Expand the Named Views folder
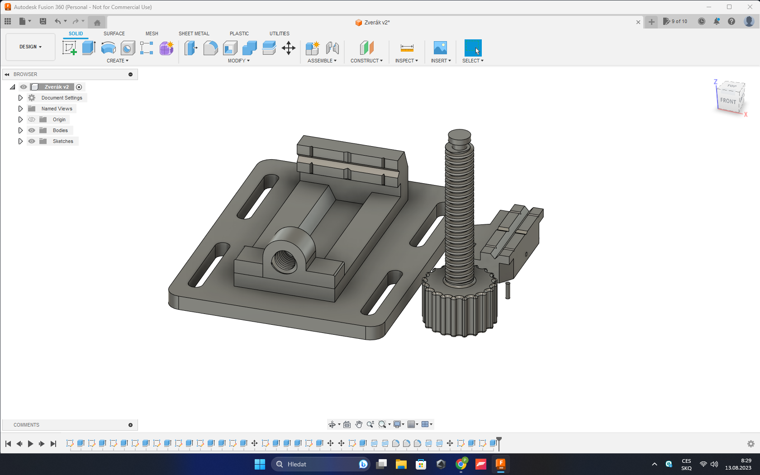 coord(20,109)
